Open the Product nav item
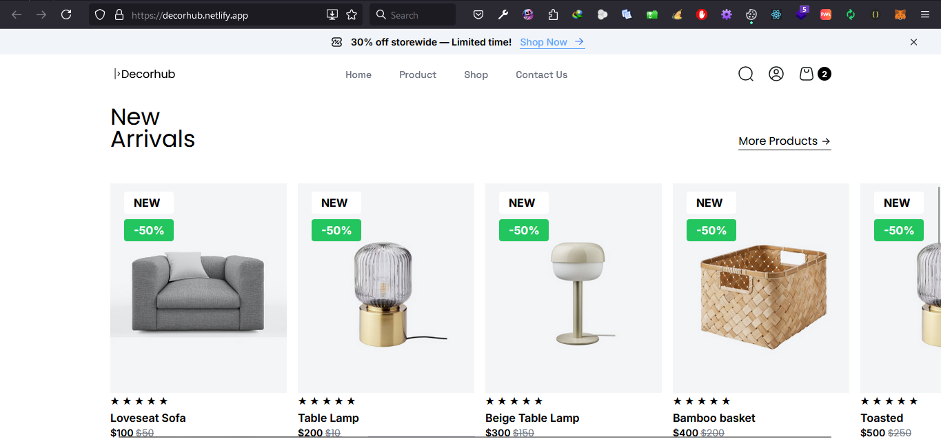Image resolution: width=941 pixels, height=446 pixels. pyautogui.click(x=418, y=74)
